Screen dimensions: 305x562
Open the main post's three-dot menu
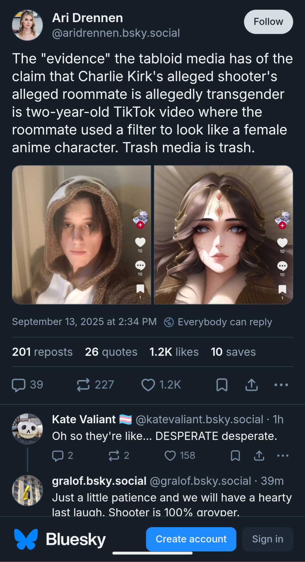(281, 385)
